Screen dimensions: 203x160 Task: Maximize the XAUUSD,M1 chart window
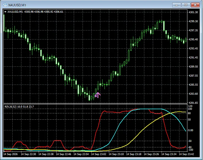186,5
